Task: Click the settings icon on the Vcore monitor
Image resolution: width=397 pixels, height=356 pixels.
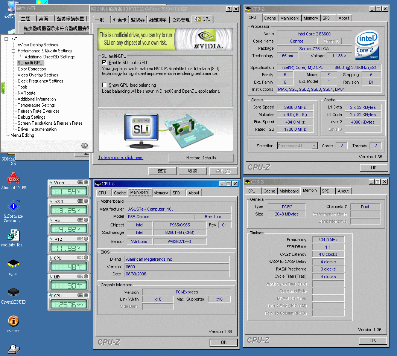Action: click(80, 182)
